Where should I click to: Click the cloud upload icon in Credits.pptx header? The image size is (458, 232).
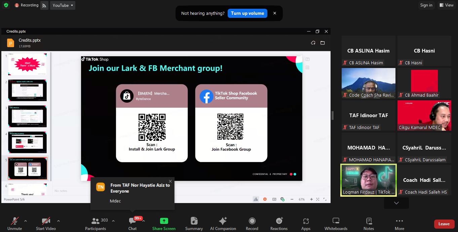313,43
